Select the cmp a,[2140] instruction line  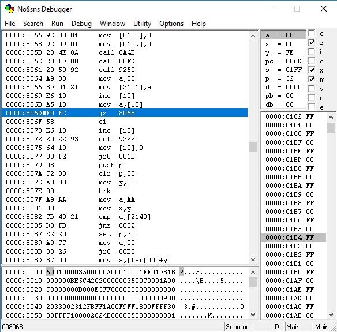125,217
